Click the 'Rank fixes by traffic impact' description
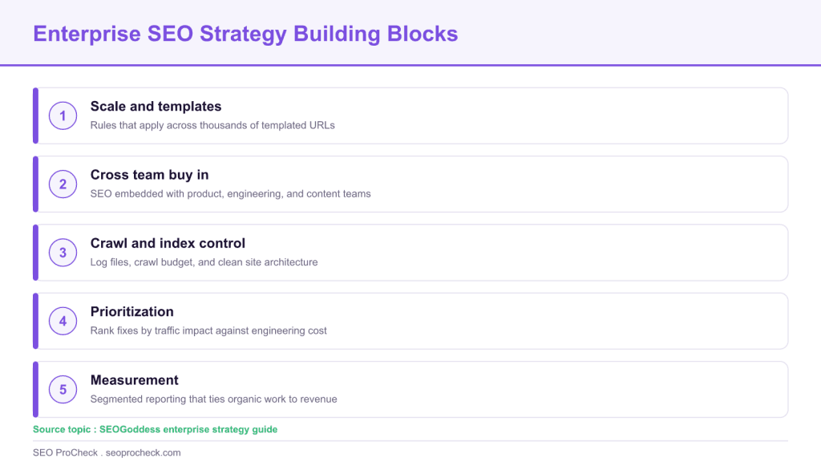The width and height of the screenshot is (821, 462). 208,330
